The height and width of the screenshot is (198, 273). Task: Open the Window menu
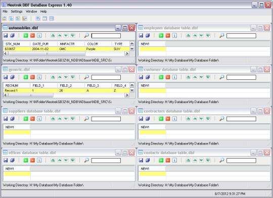pos(31,12)
